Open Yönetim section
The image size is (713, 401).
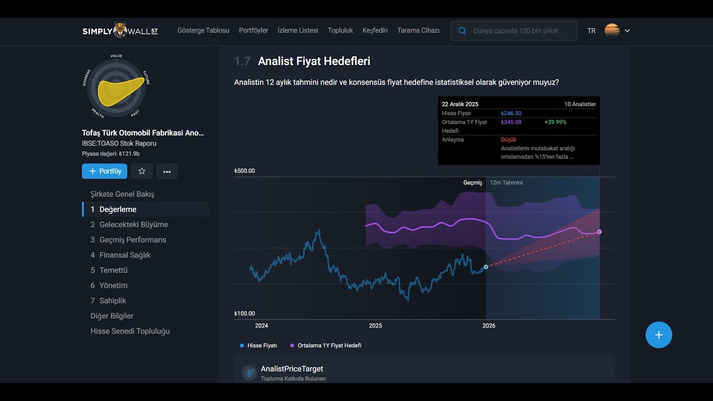coord(109,285)
